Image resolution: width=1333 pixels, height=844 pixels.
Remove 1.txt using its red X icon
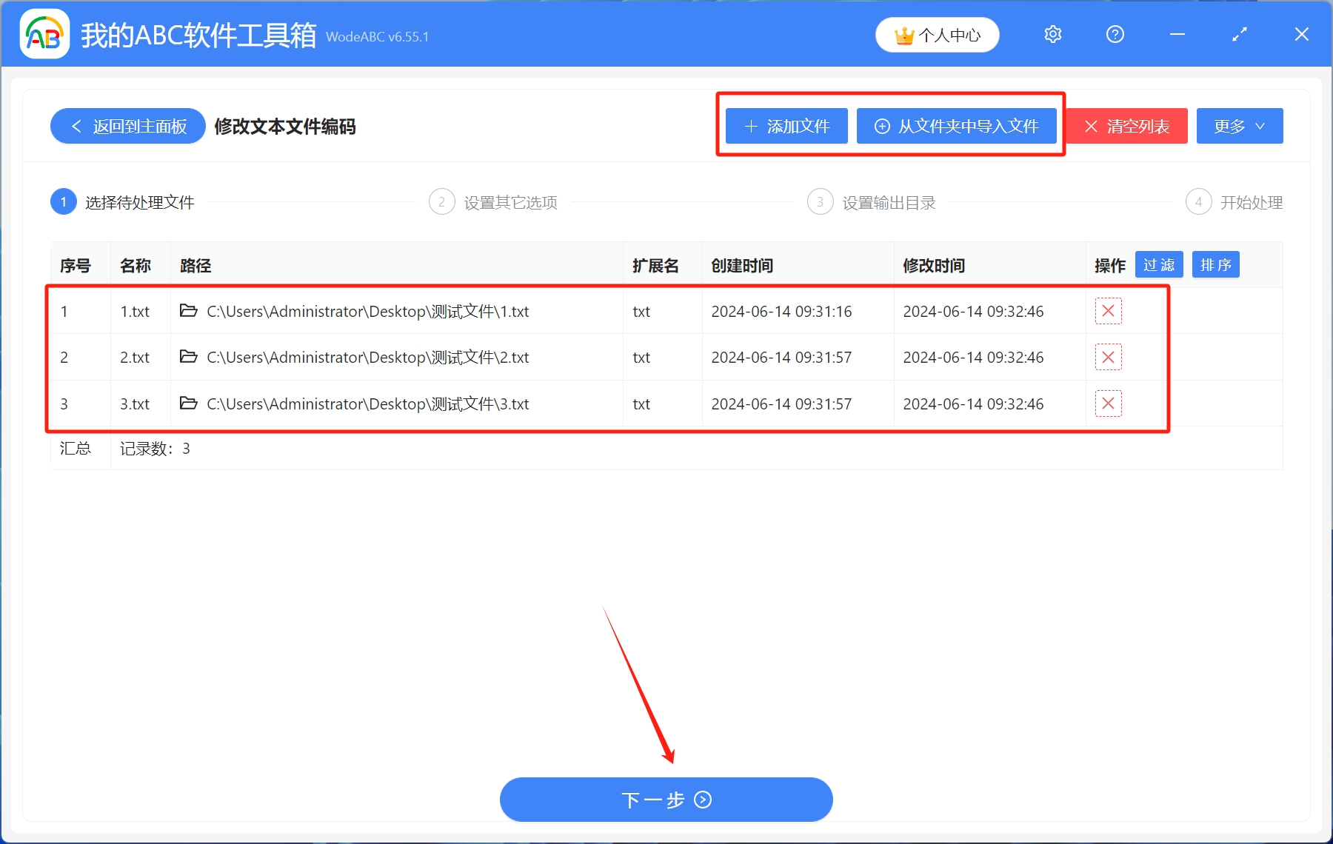pyautogui.click(x=1108, y=311)
